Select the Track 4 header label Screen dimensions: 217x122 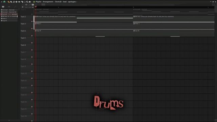click(x=23, y=31)
